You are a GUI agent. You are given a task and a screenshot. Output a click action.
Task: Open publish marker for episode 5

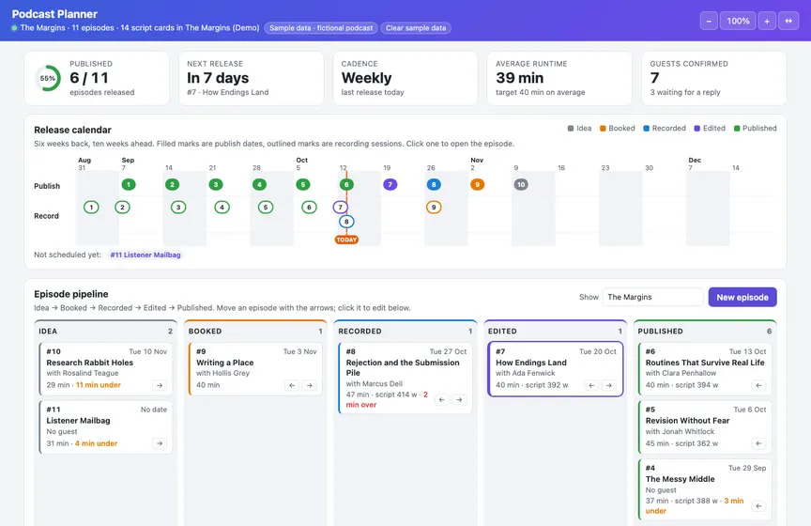pos(303,184)
